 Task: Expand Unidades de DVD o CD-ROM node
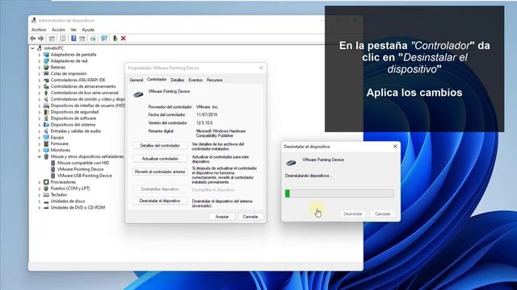coord(40,208)
